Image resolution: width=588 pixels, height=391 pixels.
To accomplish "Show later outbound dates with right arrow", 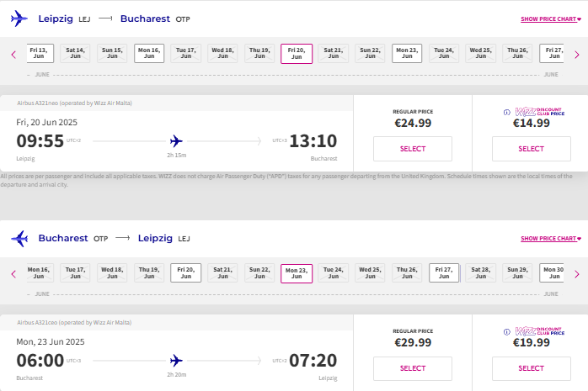I will click(577, 55).
